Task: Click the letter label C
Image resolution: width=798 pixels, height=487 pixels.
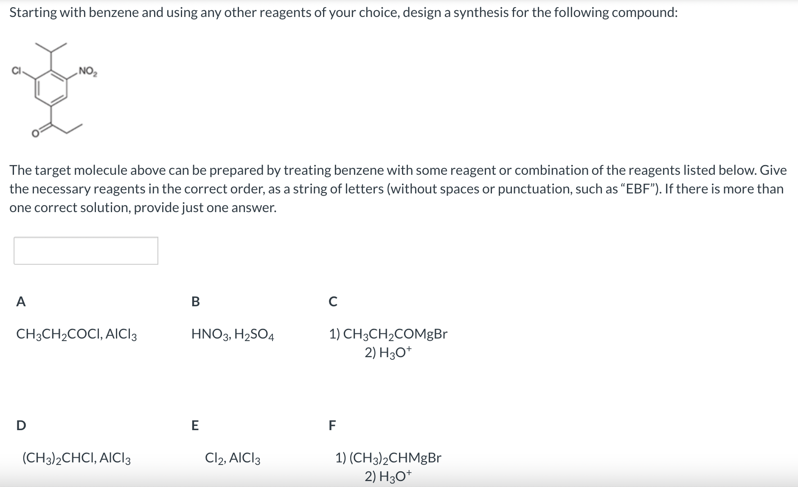Action: point(334,302)
